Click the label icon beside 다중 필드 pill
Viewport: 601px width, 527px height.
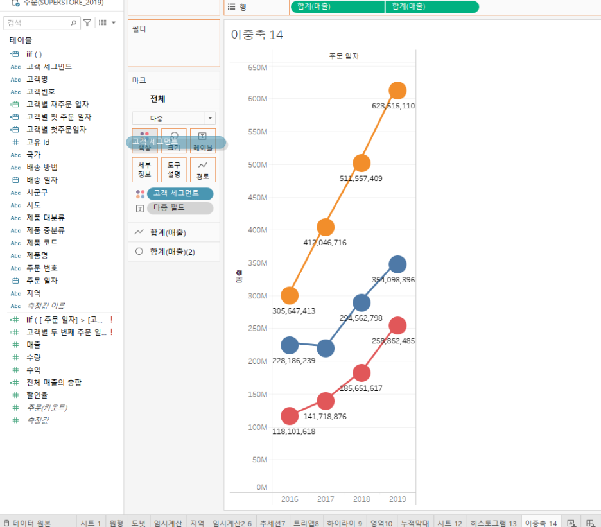click(x=140, y=209)
